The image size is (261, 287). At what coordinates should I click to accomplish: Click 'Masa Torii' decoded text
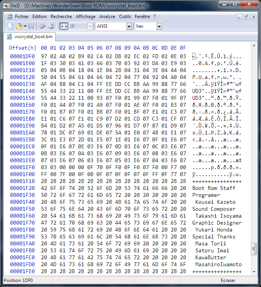(x=210, y=244)
